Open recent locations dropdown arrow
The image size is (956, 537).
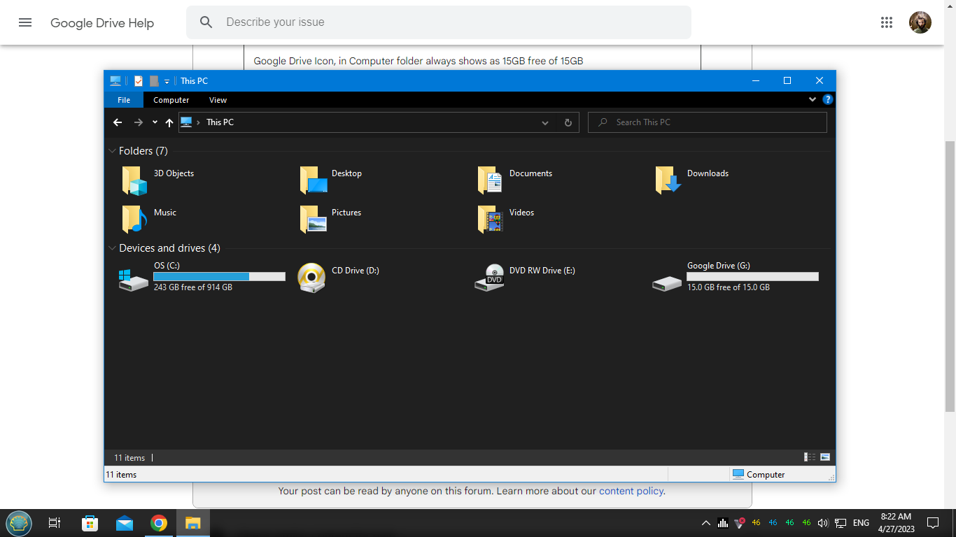(x=155, y=122)
